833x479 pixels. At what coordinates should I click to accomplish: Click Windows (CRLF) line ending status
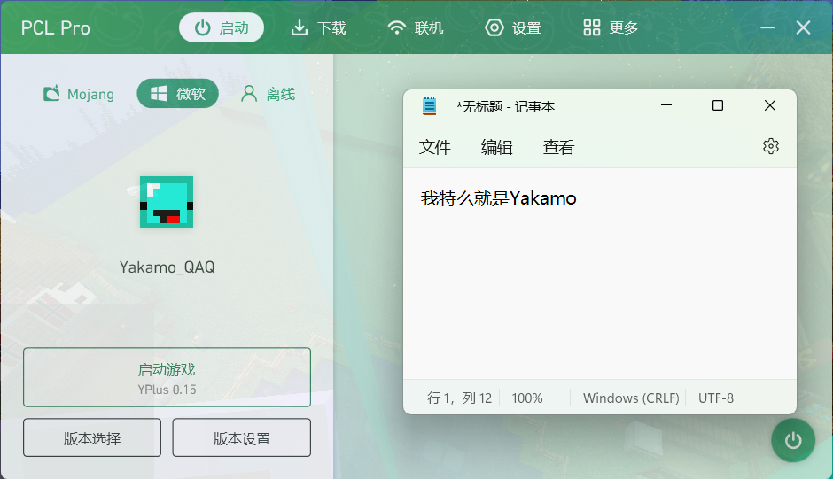click(631, 398)
